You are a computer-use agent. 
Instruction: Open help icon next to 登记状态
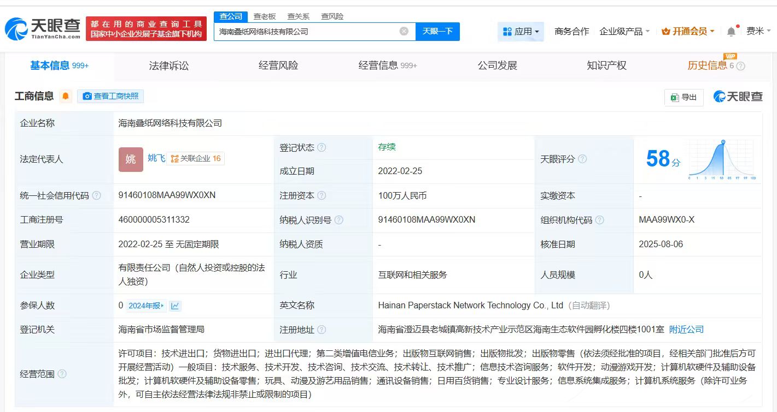322,147
